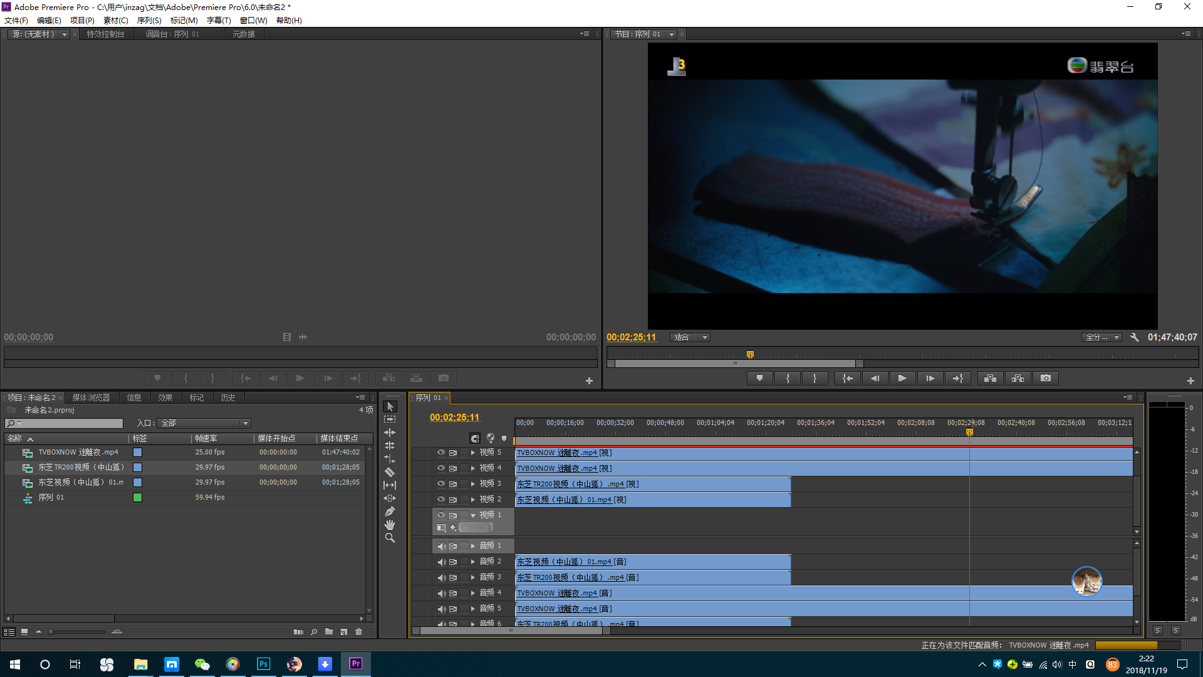Open the 入口 全部 filter dropdown
The width and height of the screenshot is (1203, 677).
(x=204, y=423)
